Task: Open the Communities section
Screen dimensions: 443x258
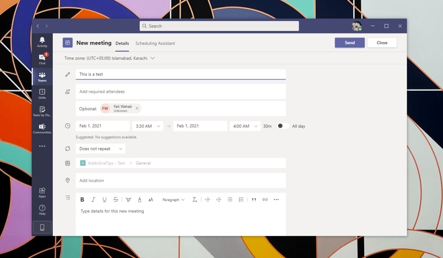Action: click(x=42, y=129)
